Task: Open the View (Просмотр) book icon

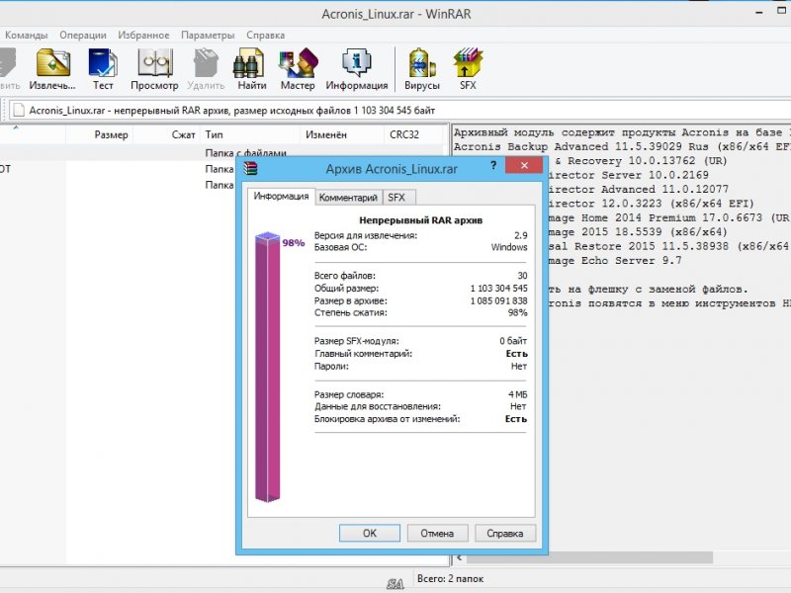Action: coord(154,69)
